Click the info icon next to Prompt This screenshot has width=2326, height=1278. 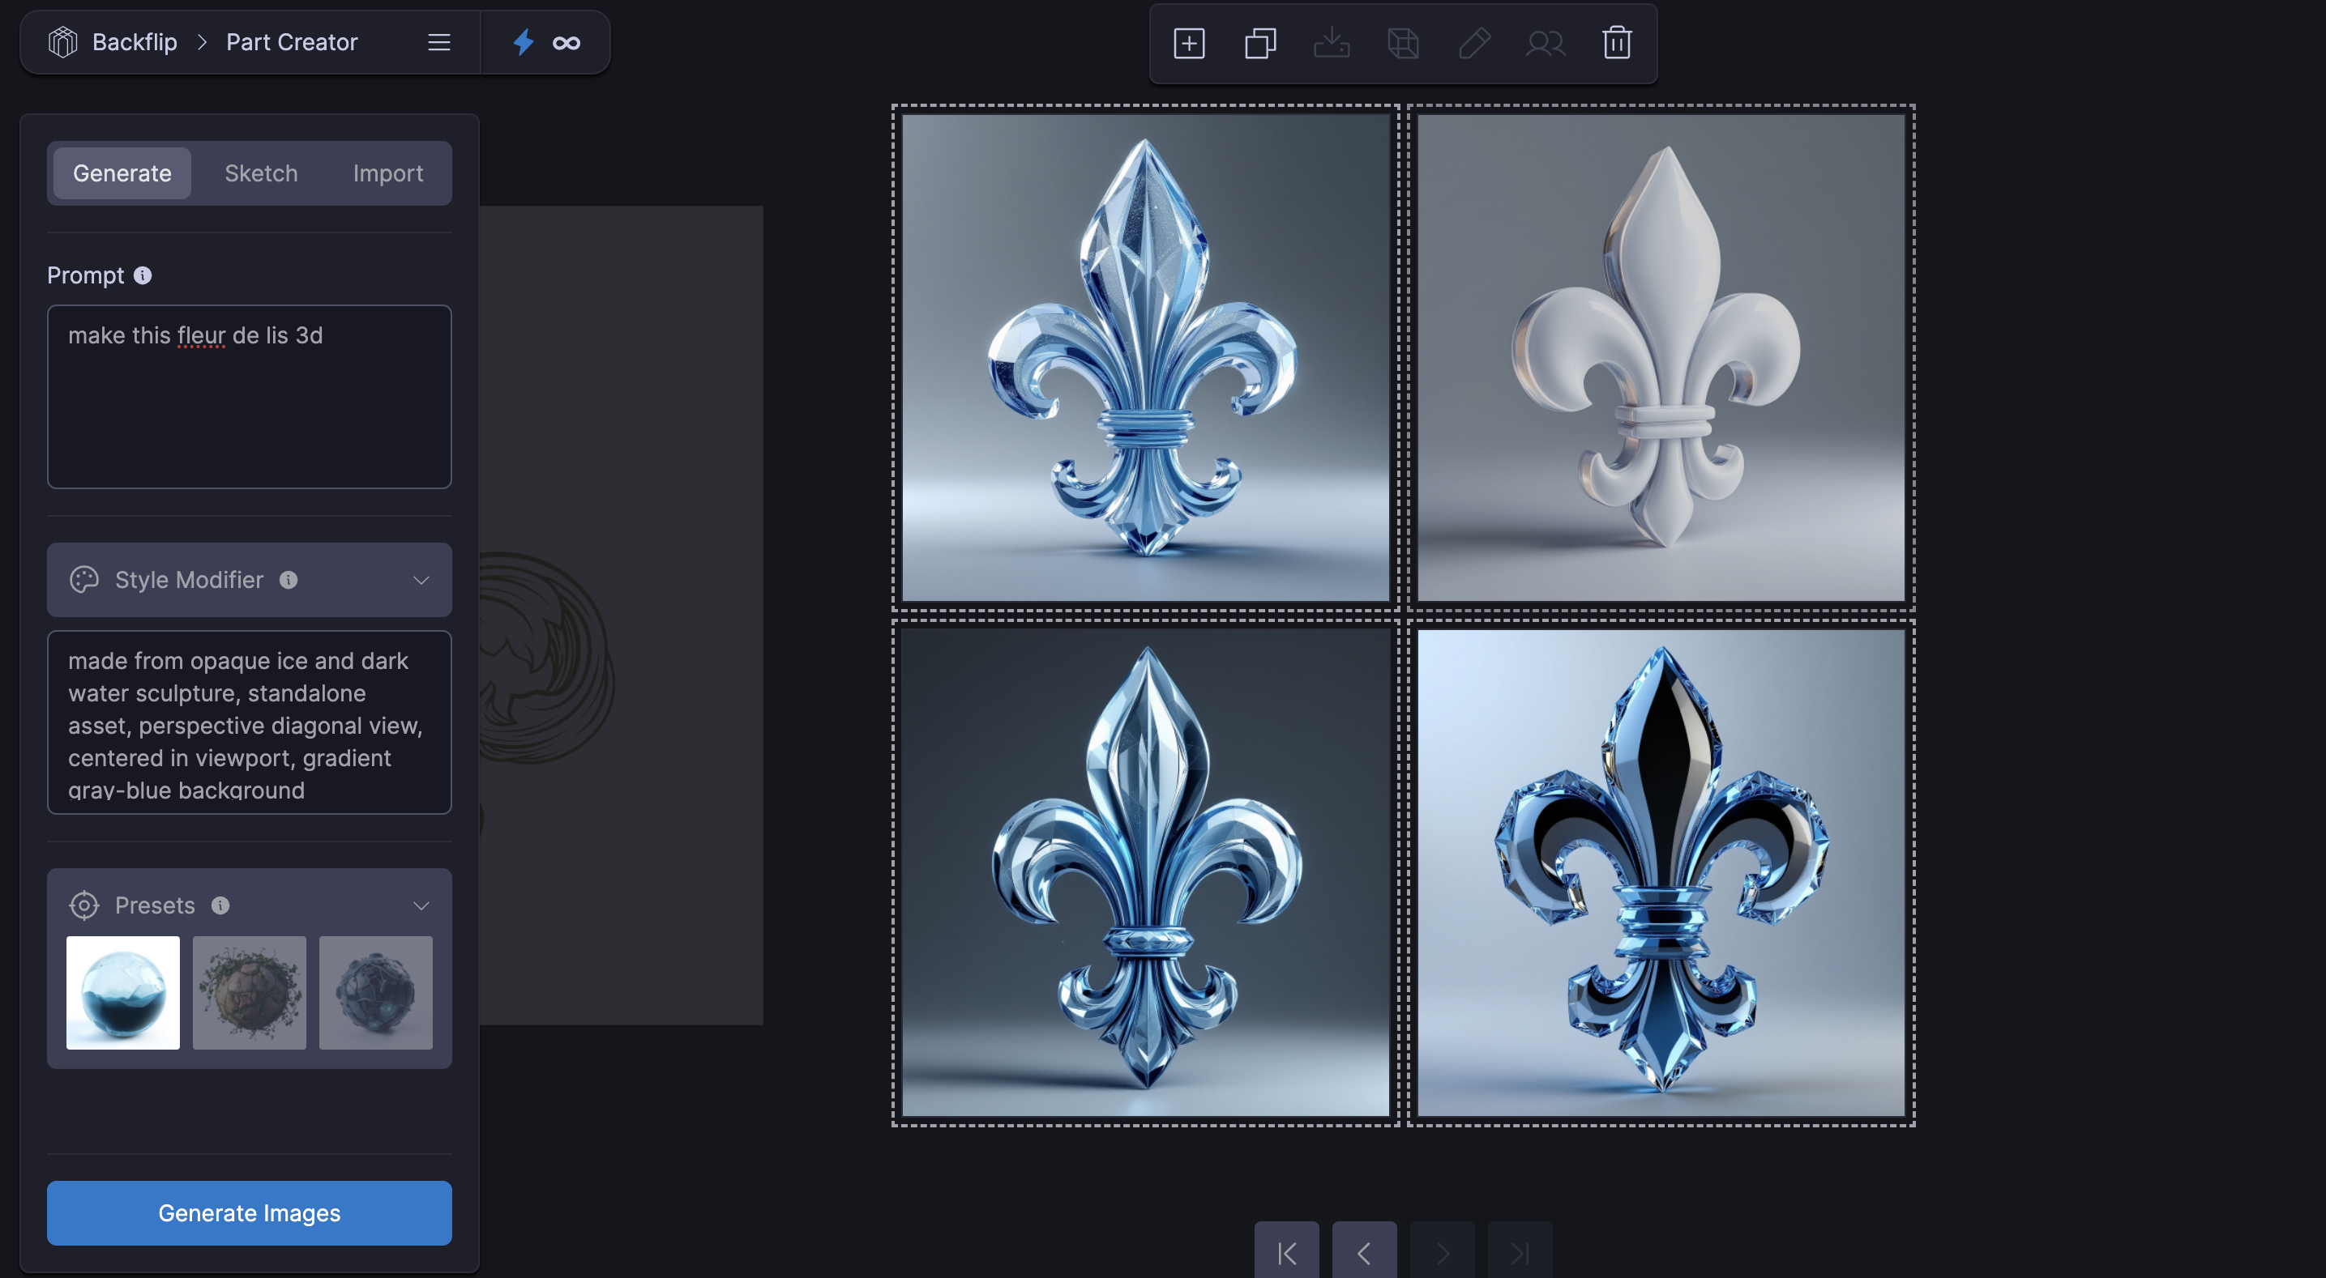point(143,275)
